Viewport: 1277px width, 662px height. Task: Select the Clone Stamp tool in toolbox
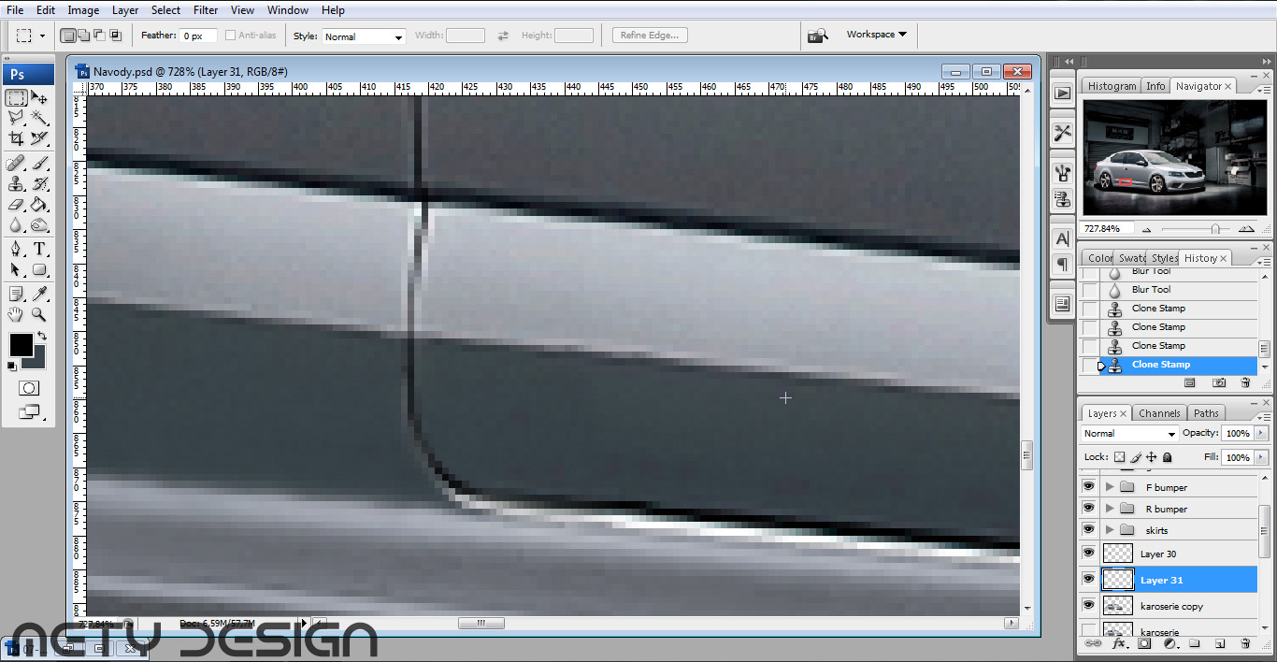tap(16, 184)
